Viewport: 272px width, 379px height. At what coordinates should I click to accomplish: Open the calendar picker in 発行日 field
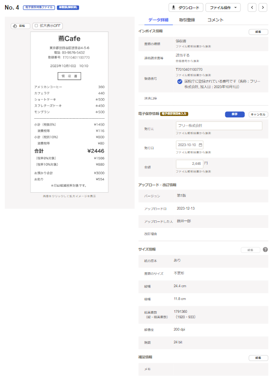(x=200, y=145)
